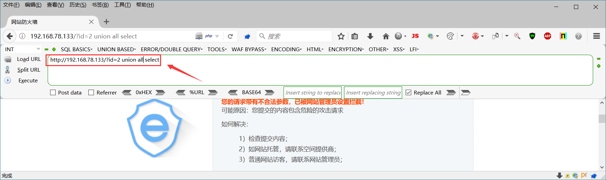Click the Load URL button

[x=29, y=59]
